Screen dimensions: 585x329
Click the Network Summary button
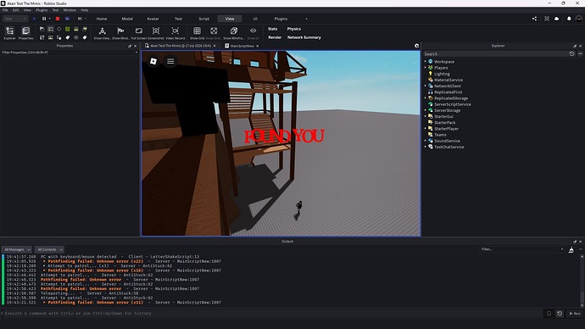click(x=304, y=37)
